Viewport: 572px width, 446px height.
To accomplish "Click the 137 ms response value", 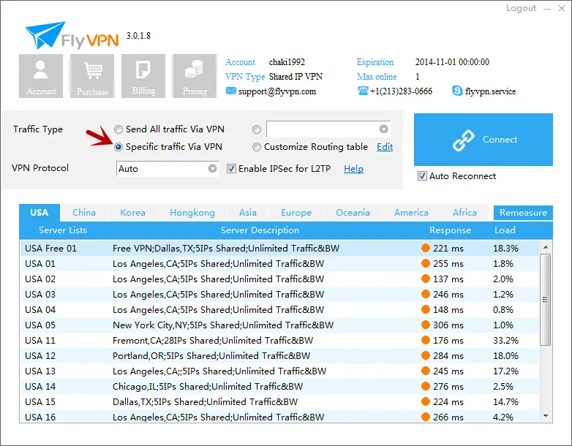I will click(x=448, y=279).
